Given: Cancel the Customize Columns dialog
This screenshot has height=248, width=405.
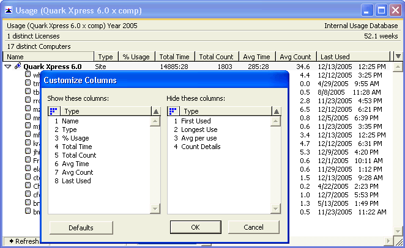Looking at the screenshot, I should 254,227.
